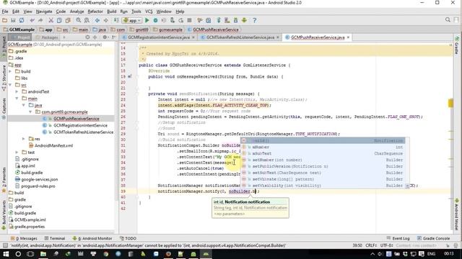Click the Make Project icon

coord(116,20)
